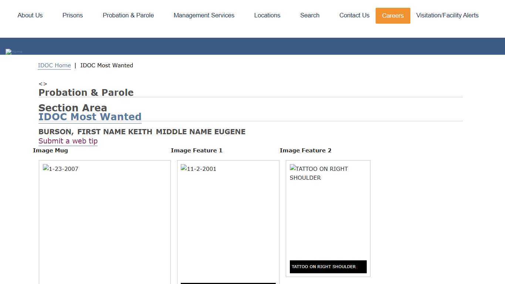Open the Management Services menu

(204, 16)
